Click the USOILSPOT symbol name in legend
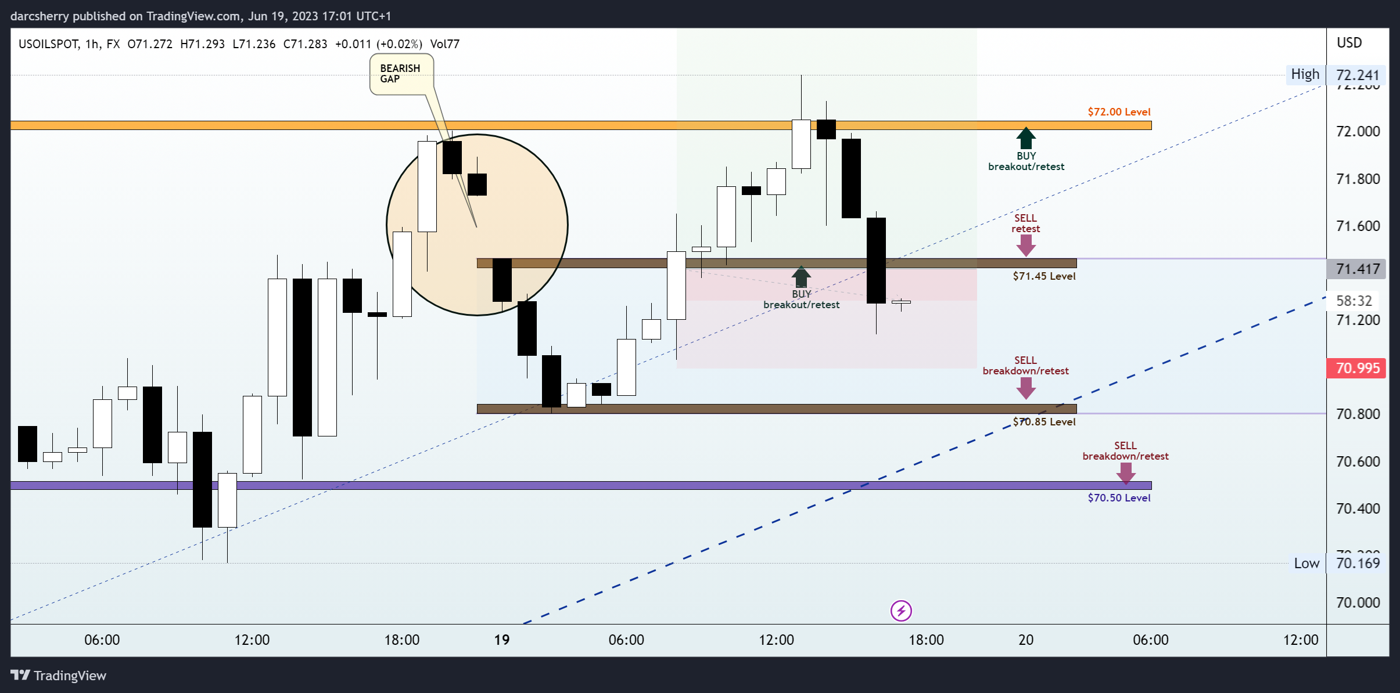The image size is (1400, 693). tap(49, 44)
